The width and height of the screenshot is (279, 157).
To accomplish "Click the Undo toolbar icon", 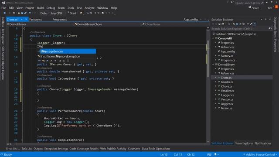I will (x=30, y=13).
